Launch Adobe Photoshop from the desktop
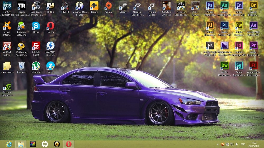This screenshot has height=148, width=264. coord(210,6)
